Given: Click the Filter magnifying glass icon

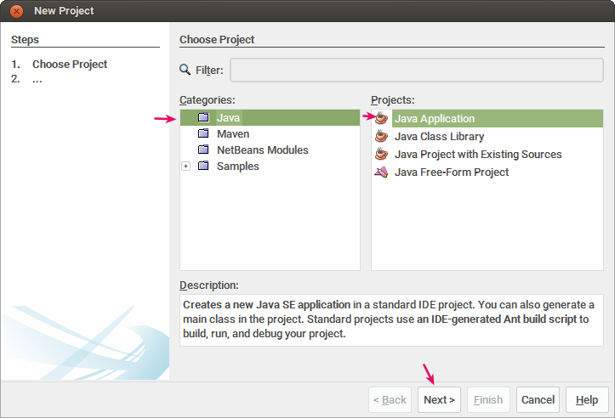Looking at the screenshot, I should tap(185, 71).
